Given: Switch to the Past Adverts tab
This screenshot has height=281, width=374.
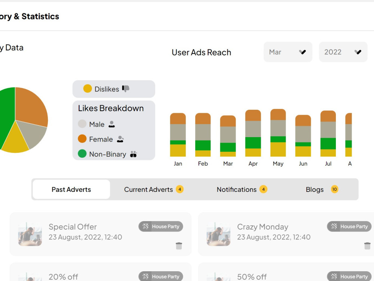Looking at the screenshot, I should (71, 189).
